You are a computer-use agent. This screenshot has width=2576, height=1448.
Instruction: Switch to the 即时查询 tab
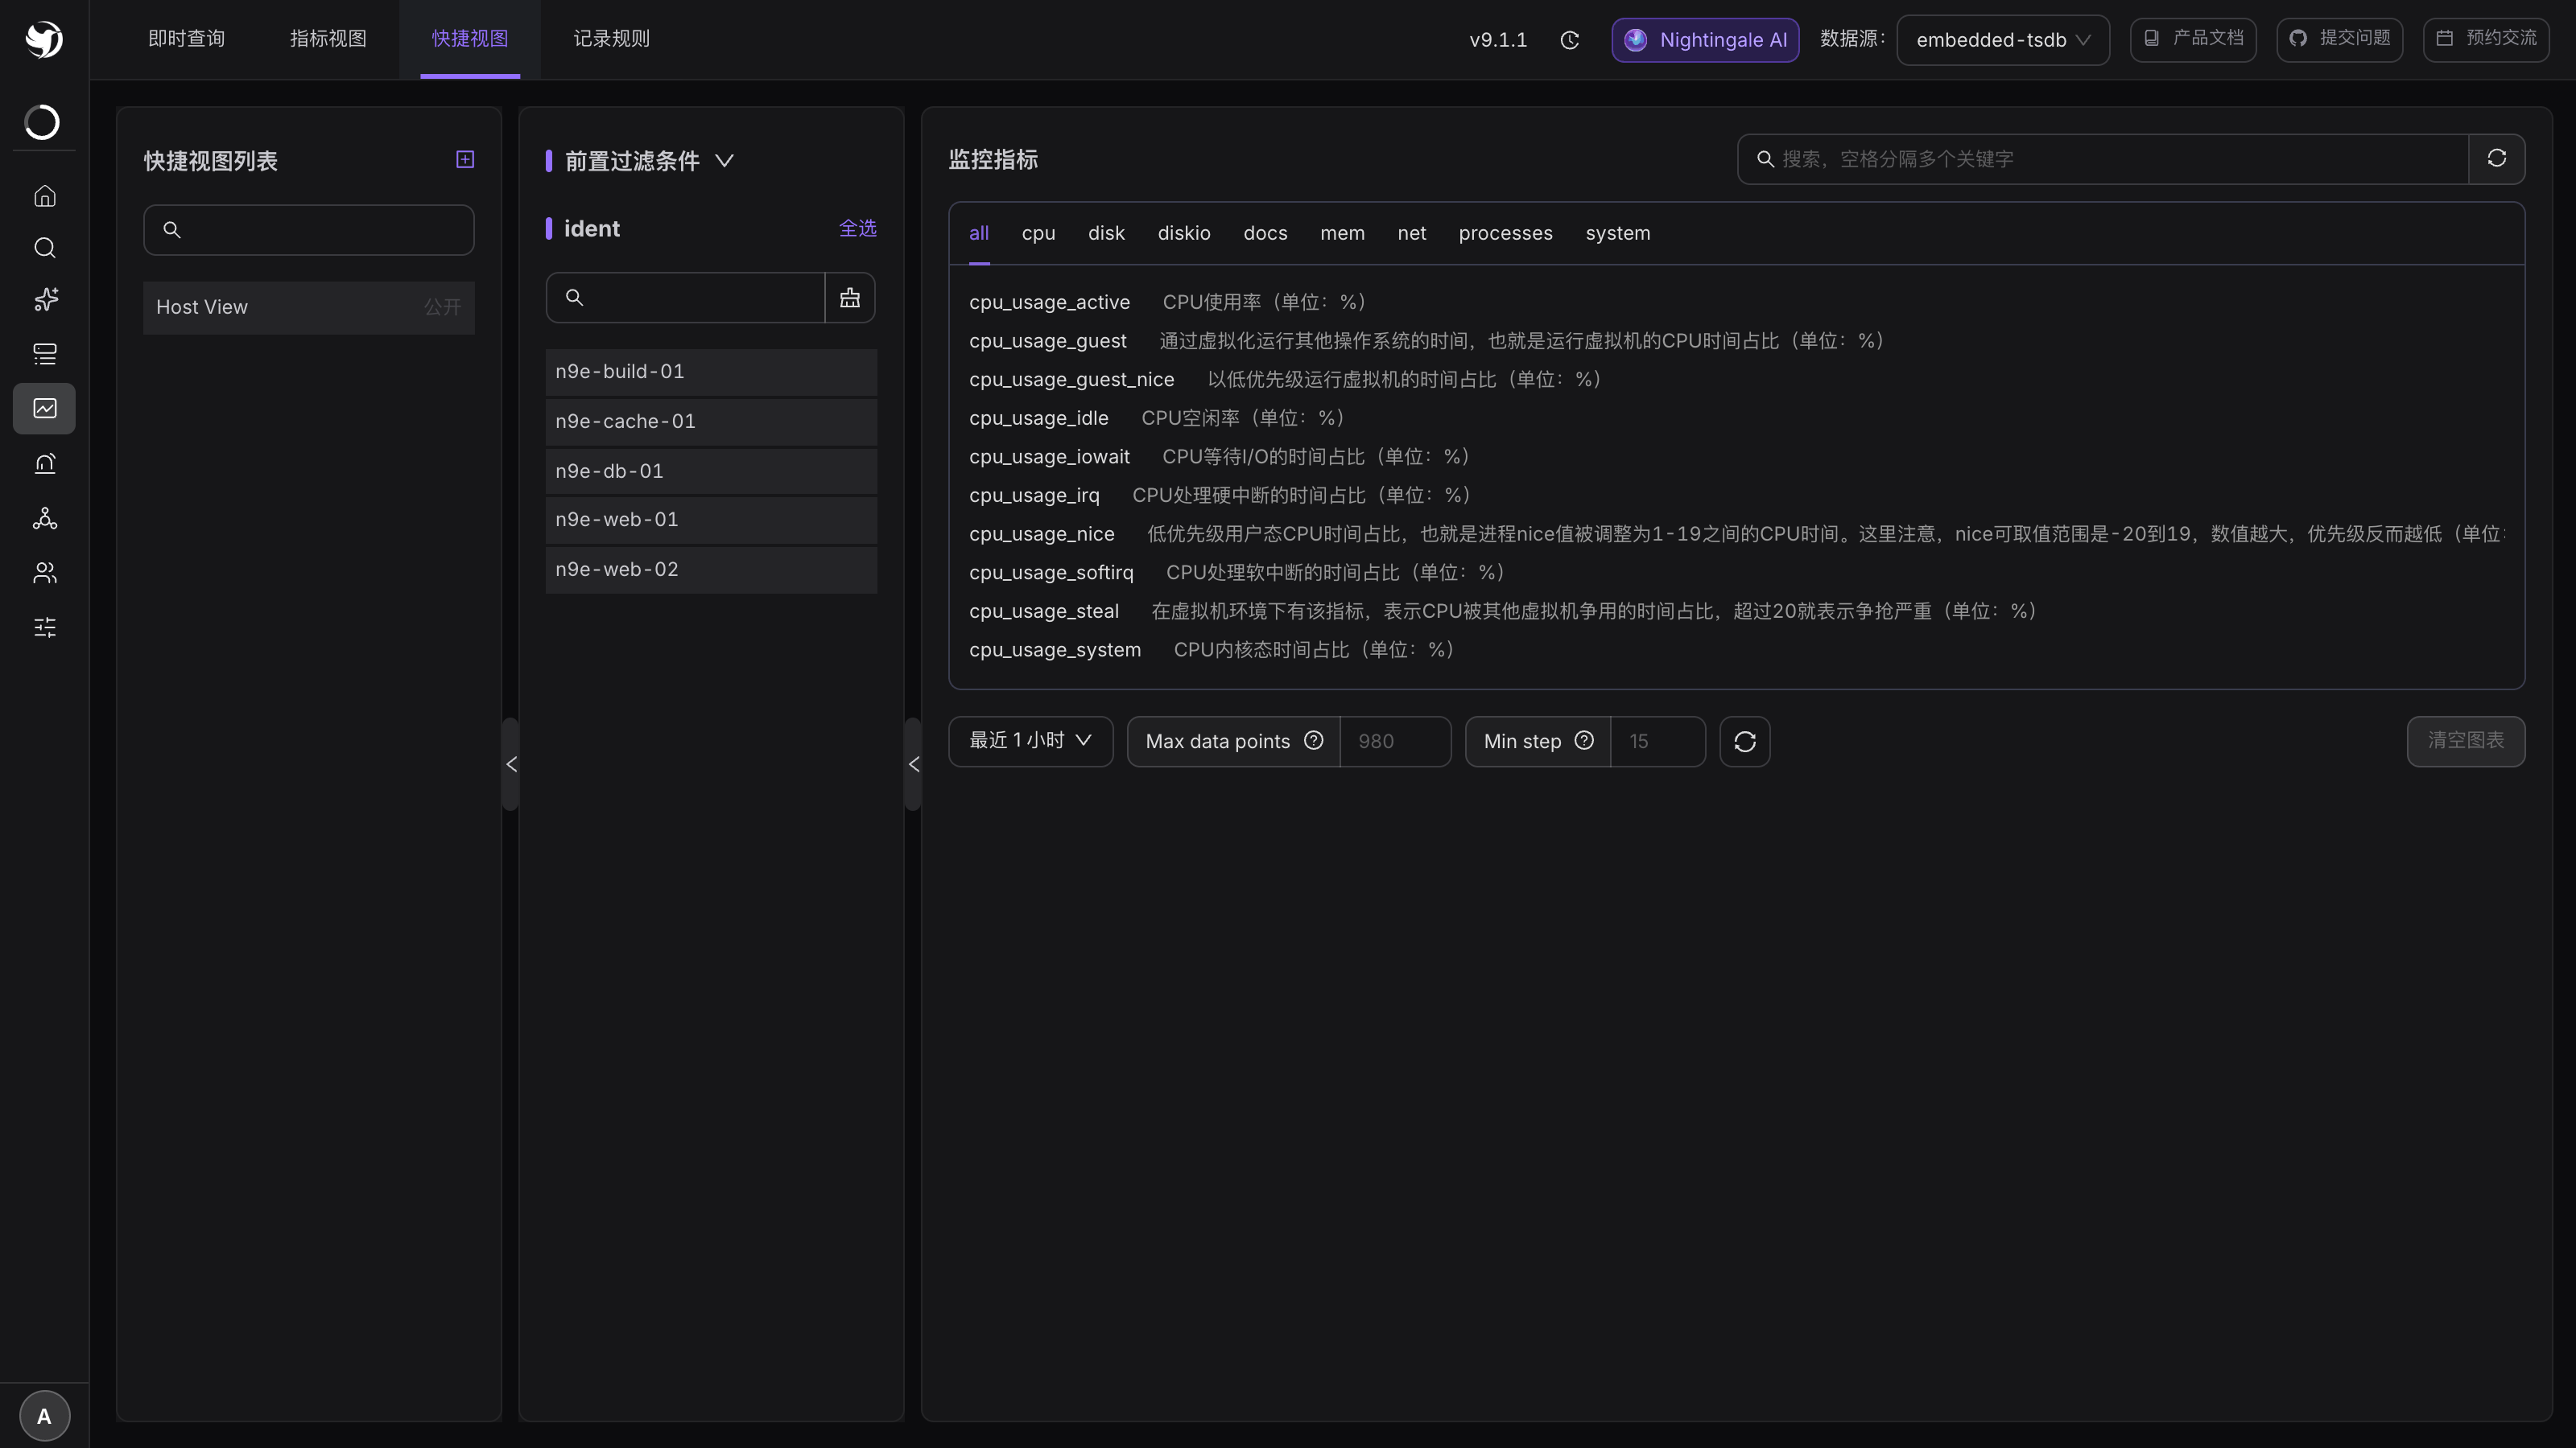coord(186,39)
